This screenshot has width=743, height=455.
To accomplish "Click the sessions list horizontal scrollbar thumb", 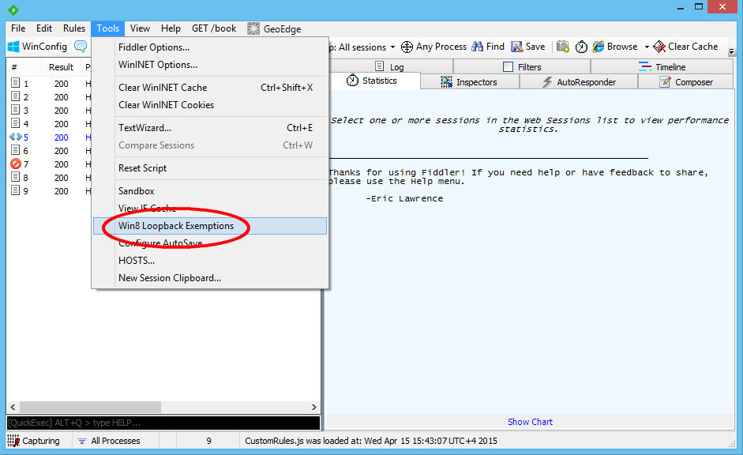I will (90, 407).
